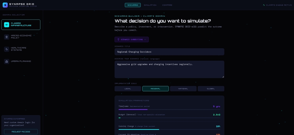Open the Scenario tab

pyautogui.click(x=132, y=5)
